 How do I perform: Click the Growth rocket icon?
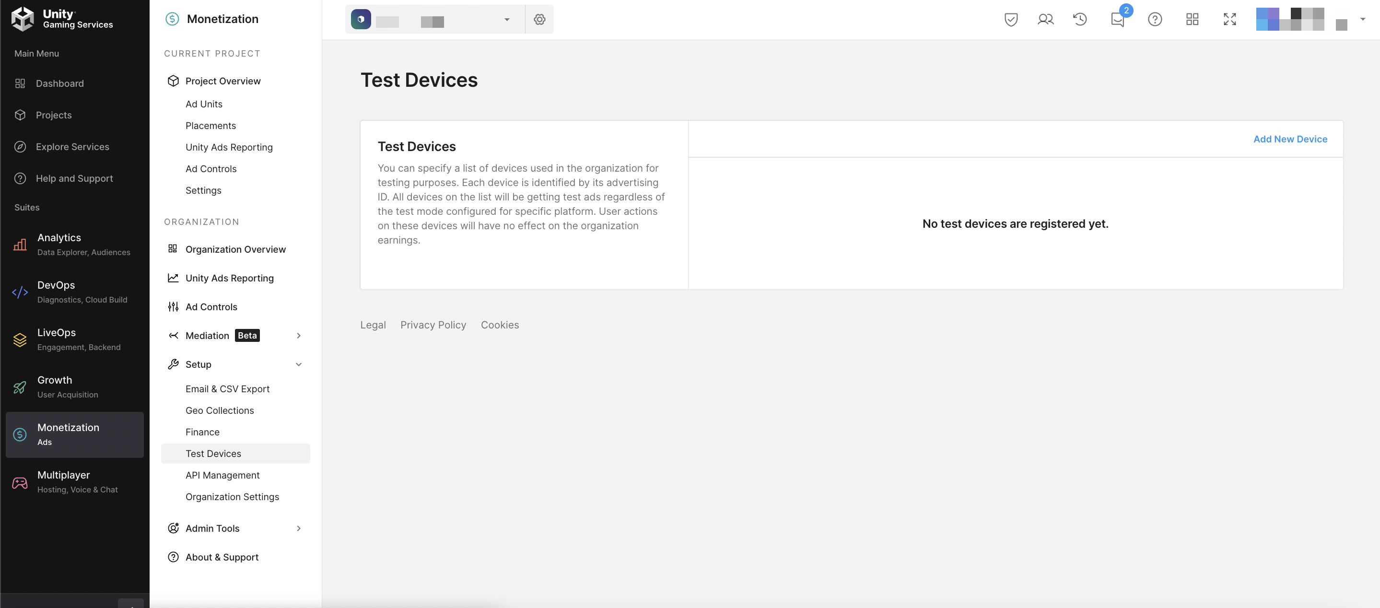click(20, 387)
